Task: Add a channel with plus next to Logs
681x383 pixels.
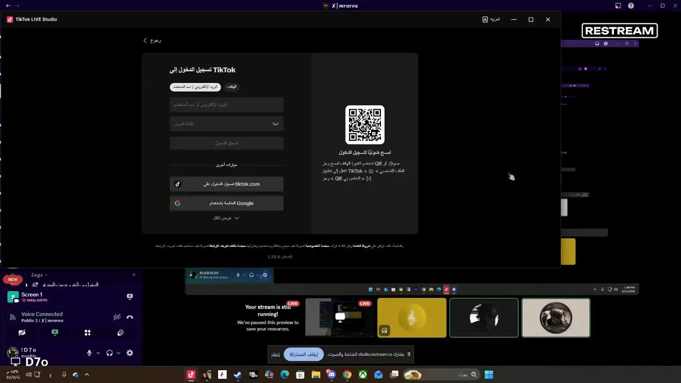Action: click(134, 275)
